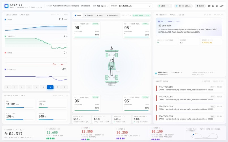Click the Sector 2 time 26.250

click(122, 132)
